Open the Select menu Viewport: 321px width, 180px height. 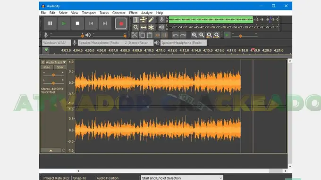(x=63, y=13)
